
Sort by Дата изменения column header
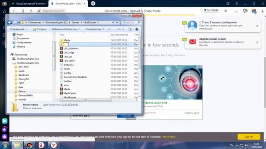pyautogui.click(x=119, y=35)
